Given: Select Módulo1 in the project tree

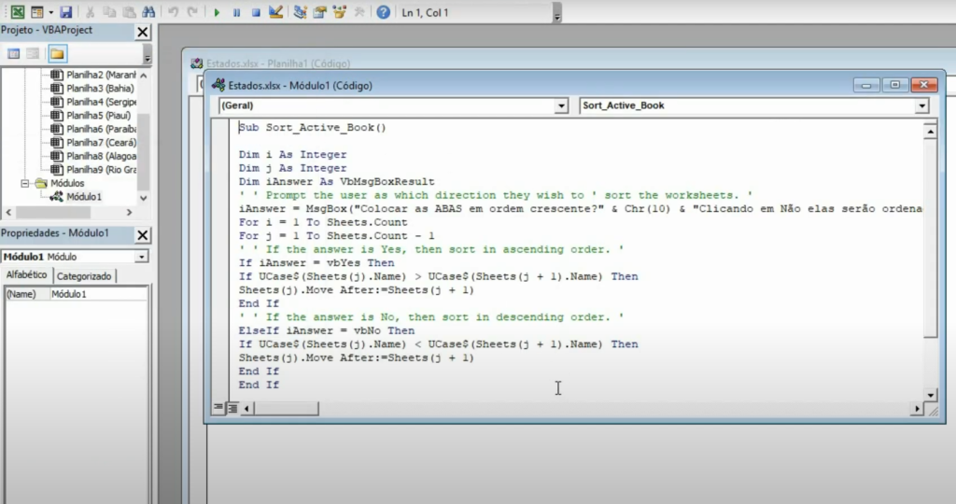Looking at the screenshot, I should 77,196.
